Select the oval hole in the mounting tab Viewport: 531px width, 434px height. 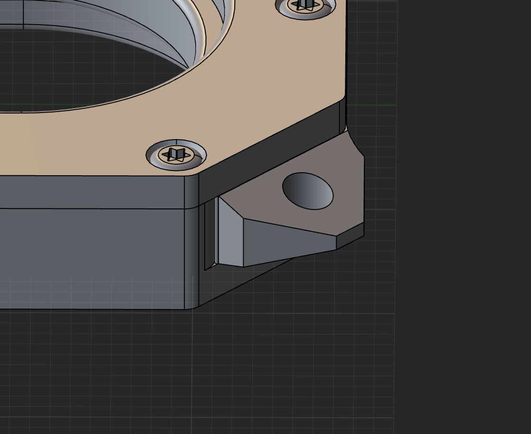click(308, 191)
